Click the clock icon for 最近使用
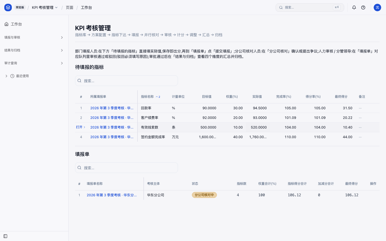Viewport: 386px width, 241px height. 12,76
